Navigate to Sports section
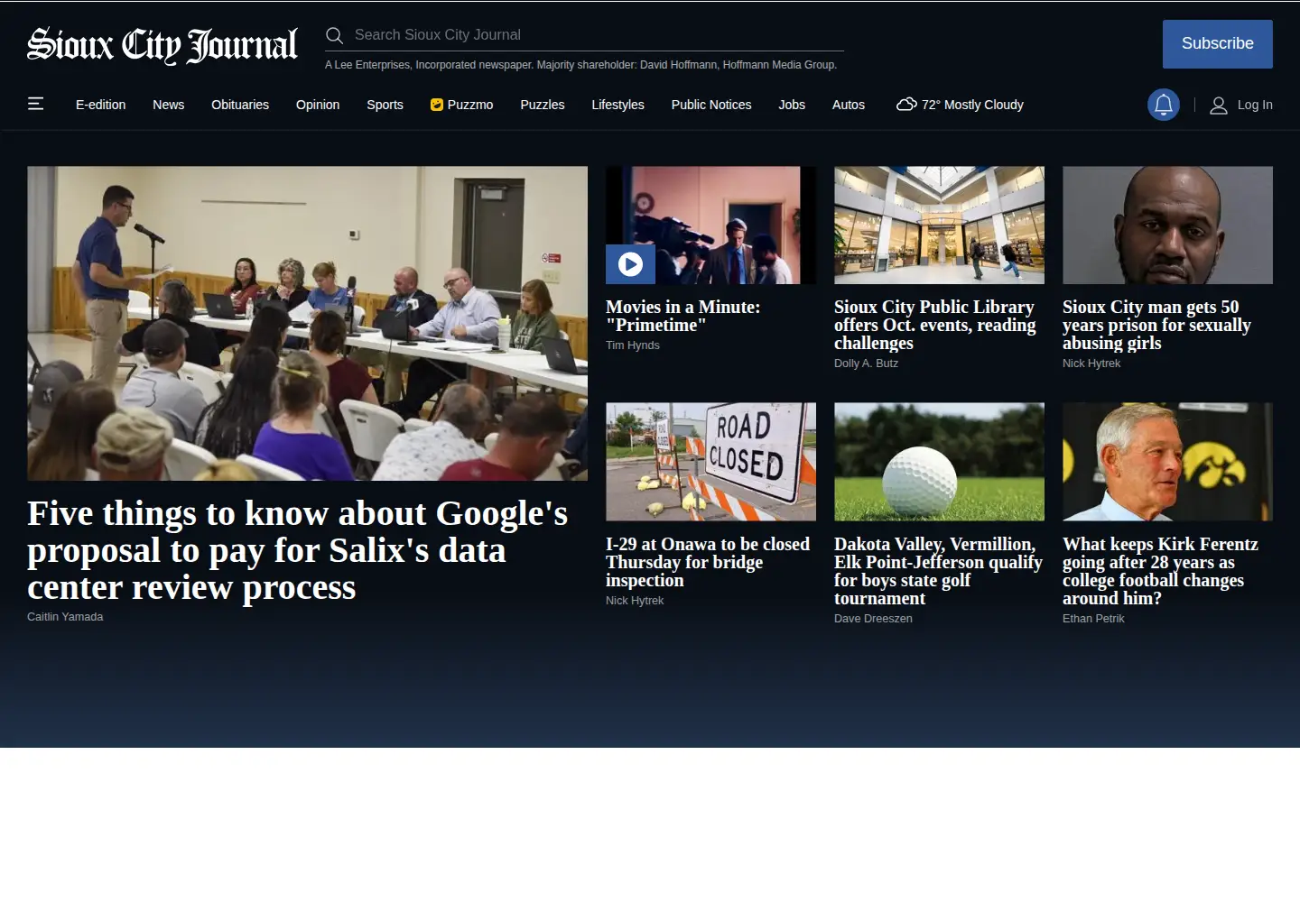 [x=385, y=105]
